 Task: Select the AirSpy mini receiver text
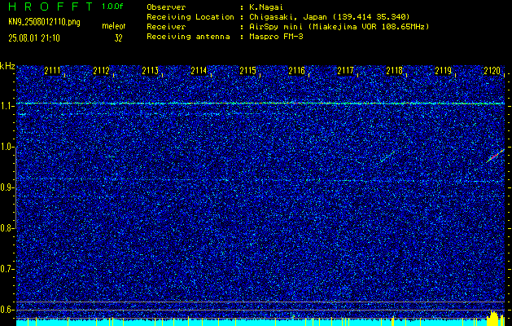coord(339,26)
